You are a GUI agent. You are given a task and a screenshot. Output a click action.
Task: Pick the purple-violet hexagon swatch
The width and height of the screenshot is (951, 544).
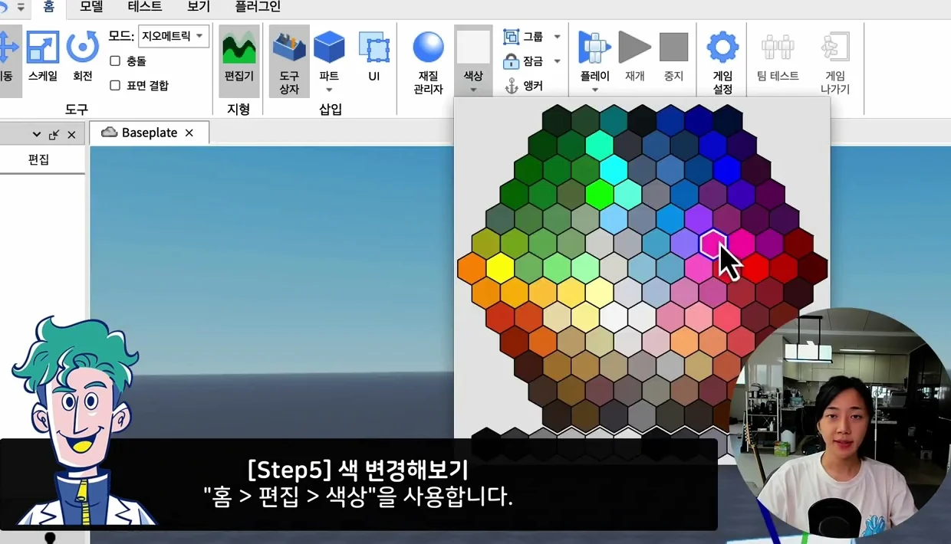[x=699, y=218]
